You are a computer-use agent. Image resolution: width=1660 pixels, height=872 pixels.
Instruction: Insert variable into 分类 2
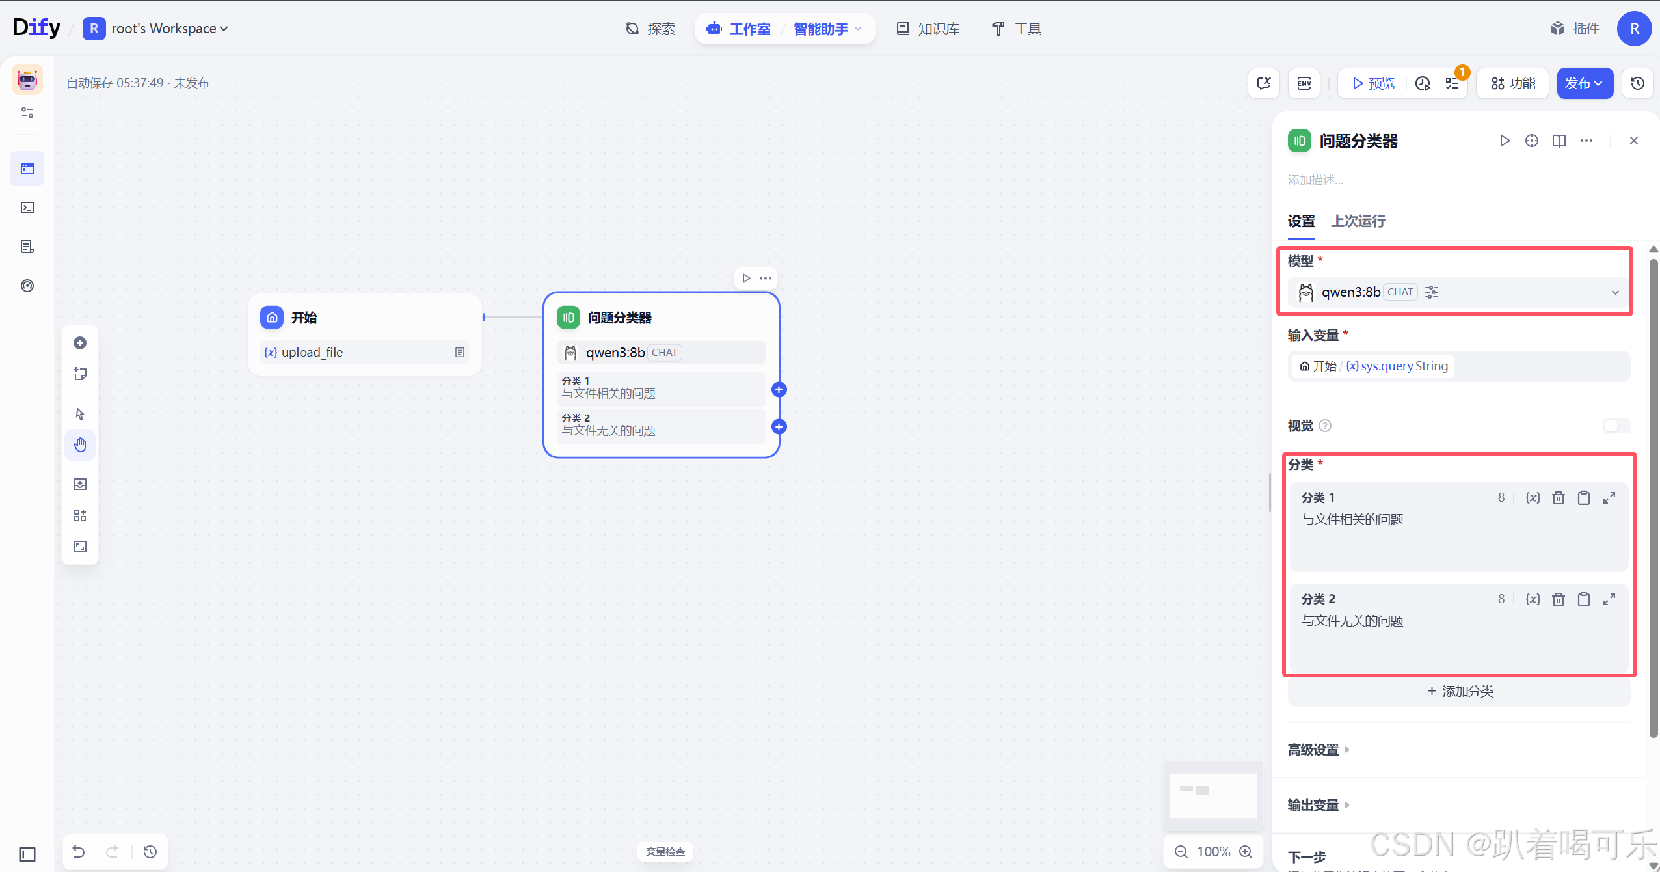pyautogui.click(x=1533, y=599)
